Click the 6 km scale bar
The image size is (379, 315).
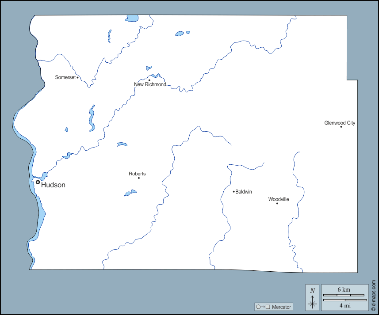tap(344, 295)
